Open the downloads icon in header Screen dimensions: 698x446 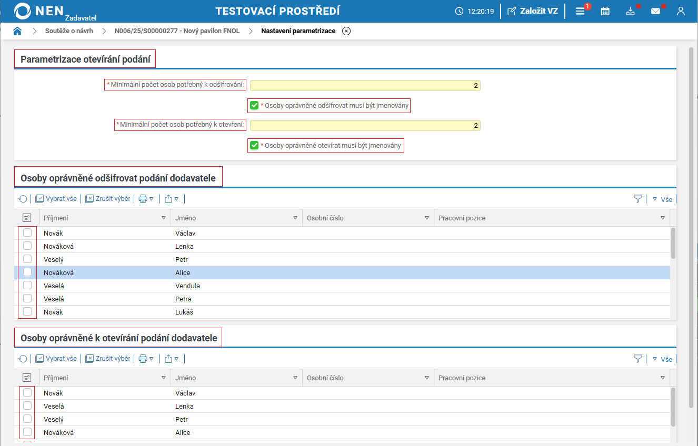point(630,11)
